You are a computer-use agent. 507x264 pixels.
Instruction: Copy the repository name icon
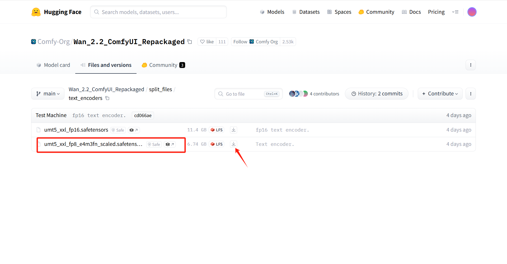pyautogui.click(x=190, y=42)
